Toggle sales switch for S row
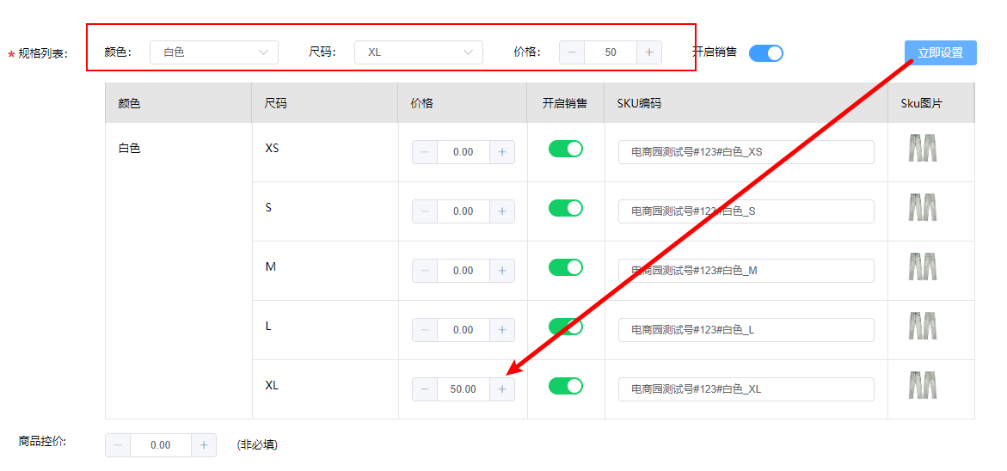The height and width of the screenshot is (471, 1007). coord(566,208)
